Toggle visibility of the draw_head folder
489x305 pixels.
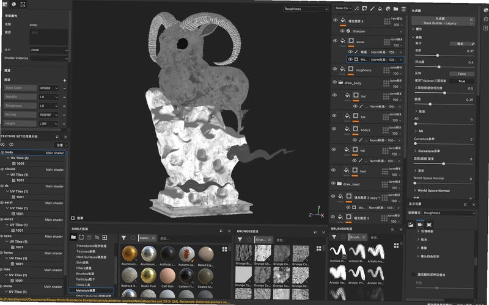tap(333, 184)
